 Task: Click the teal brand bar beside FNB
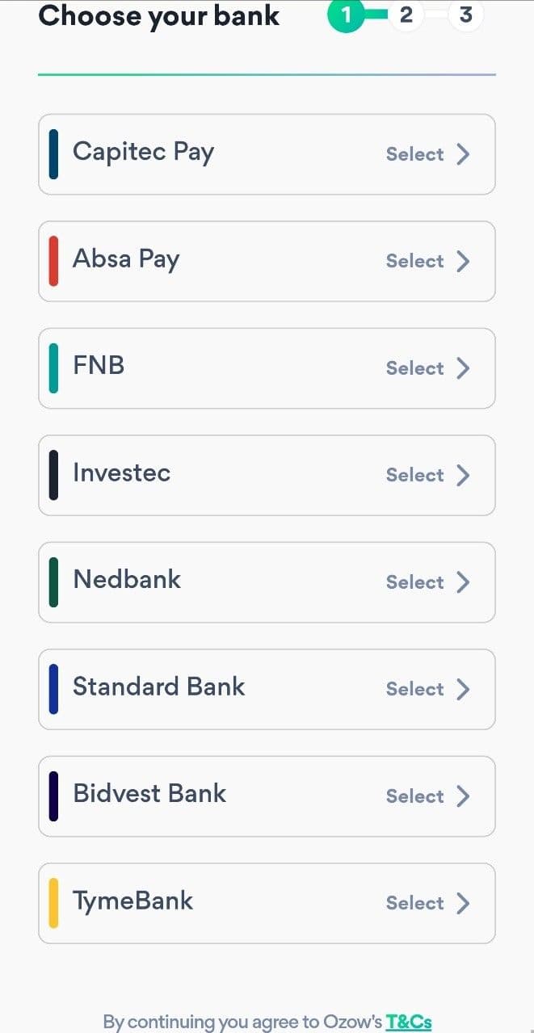click(x=54, y=368)
